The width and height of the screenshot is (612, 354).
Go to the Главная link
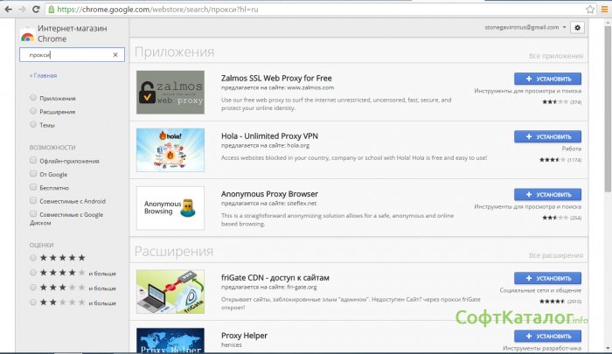point(42,76)
